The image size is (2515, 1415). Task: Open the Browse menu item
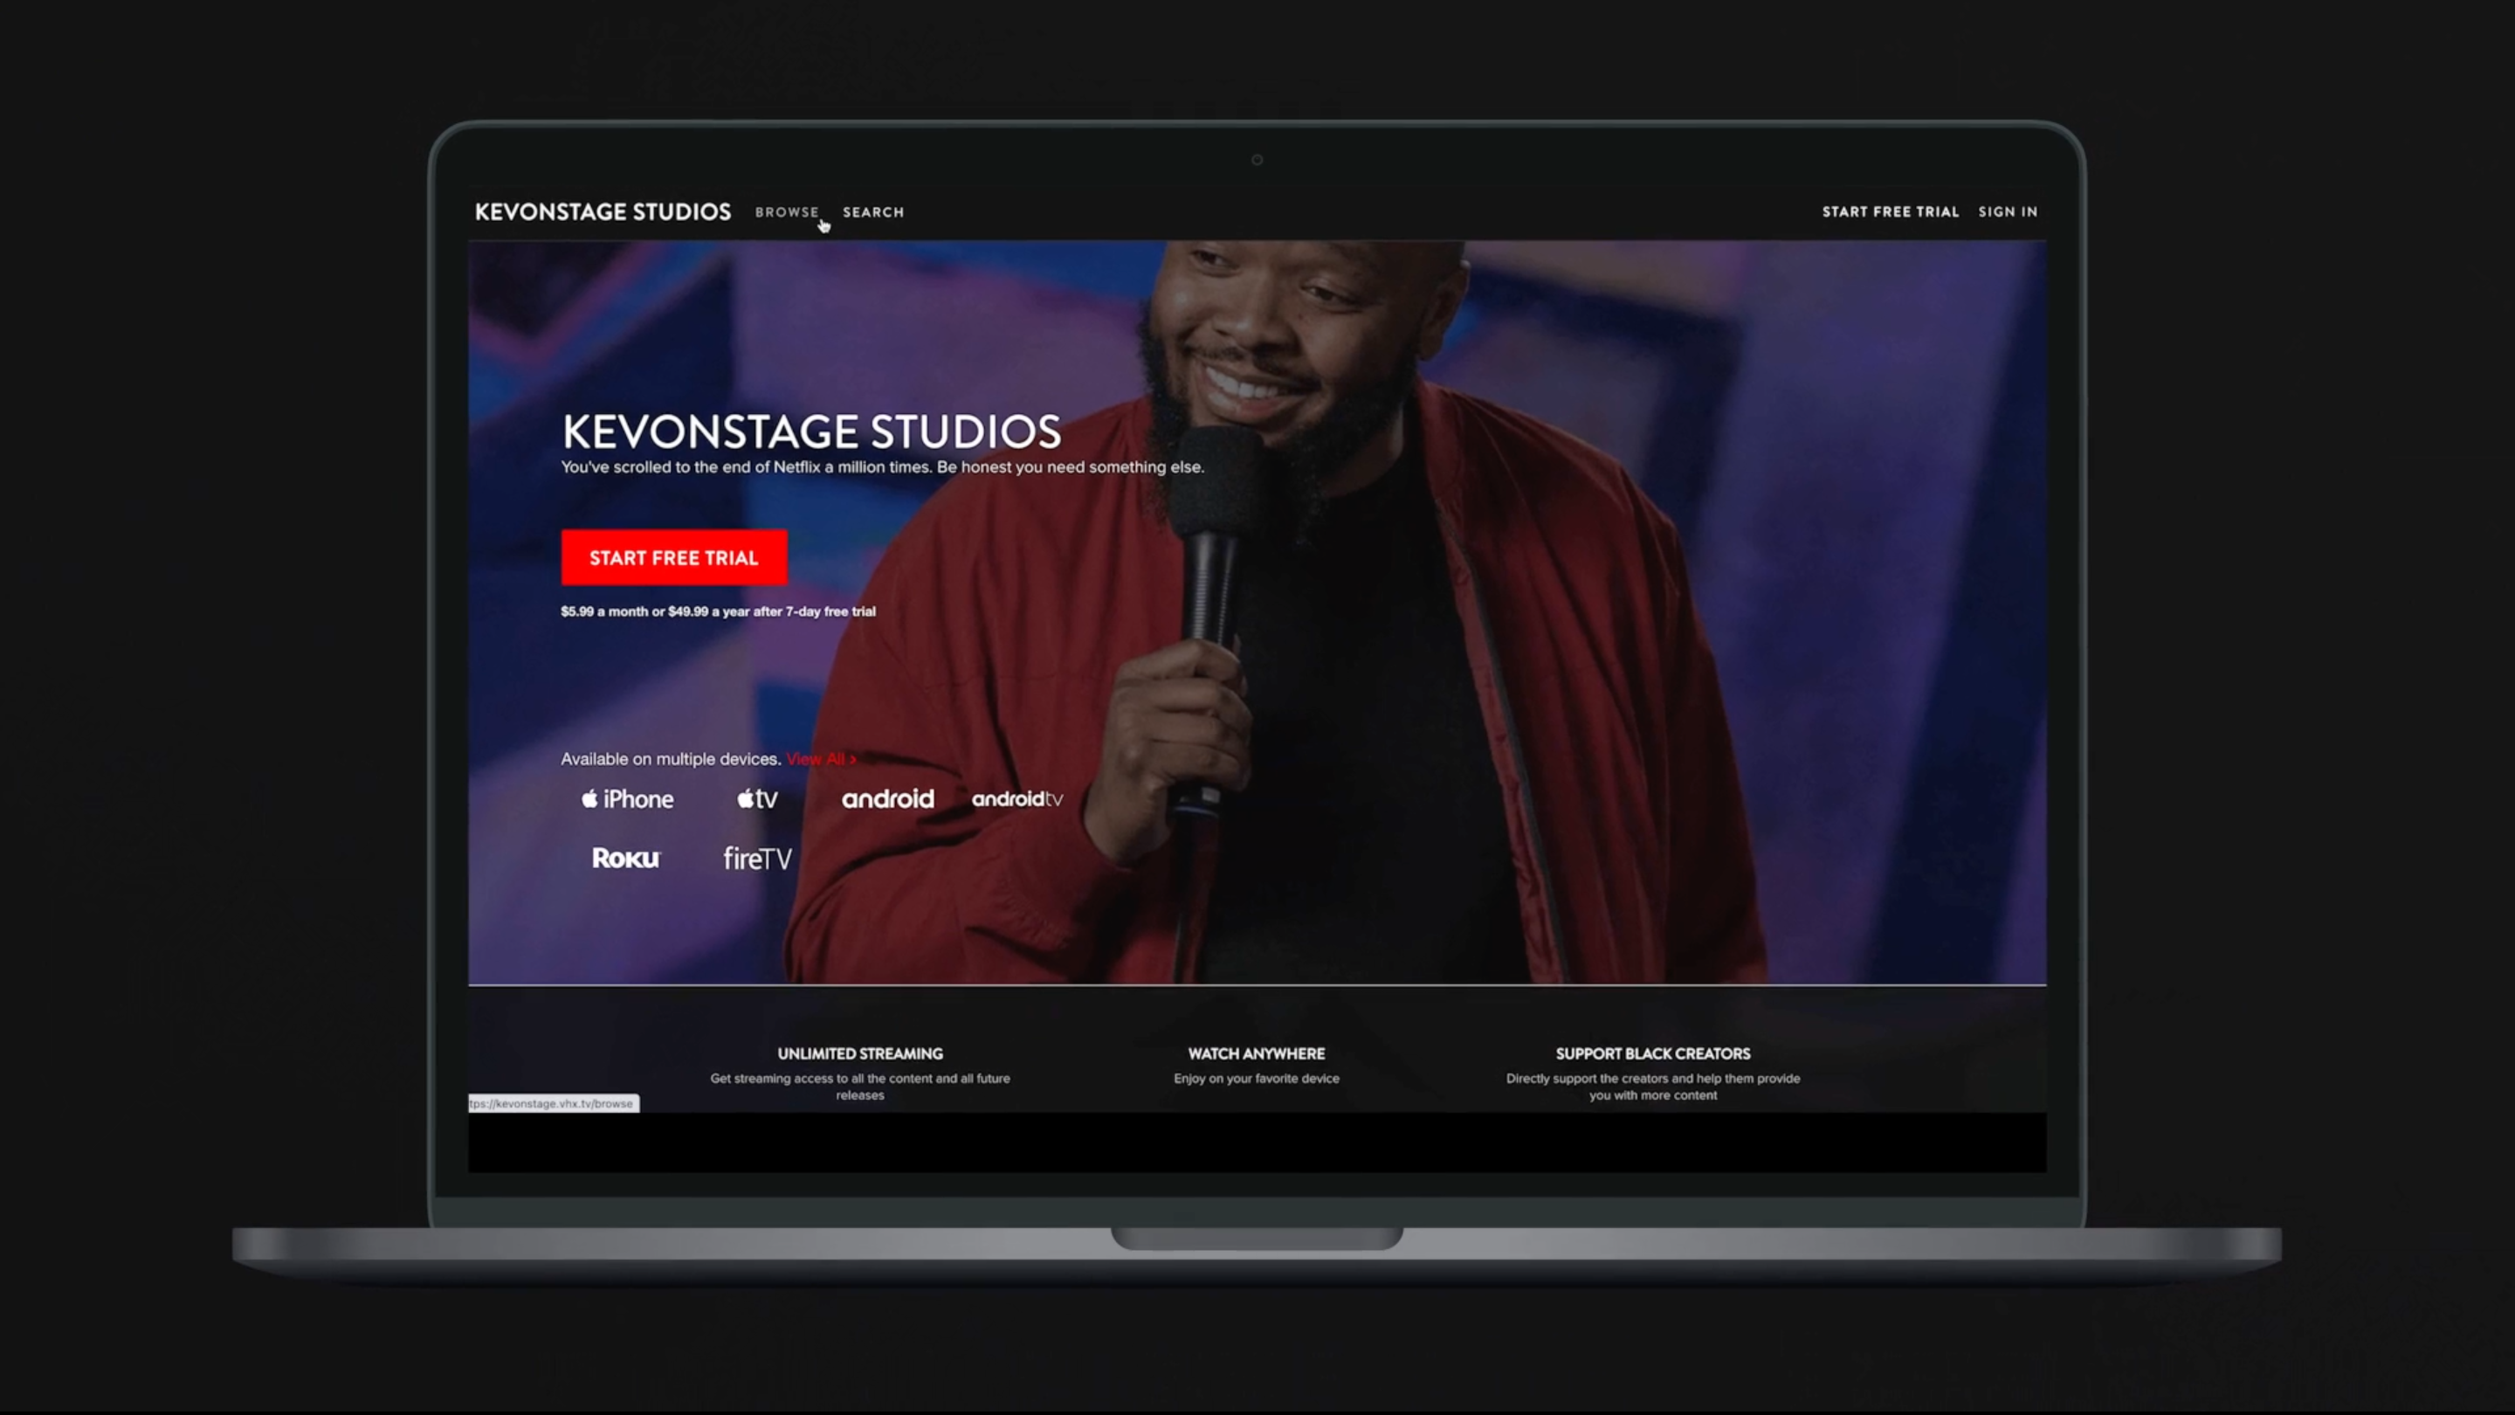[x=787, y=212]
